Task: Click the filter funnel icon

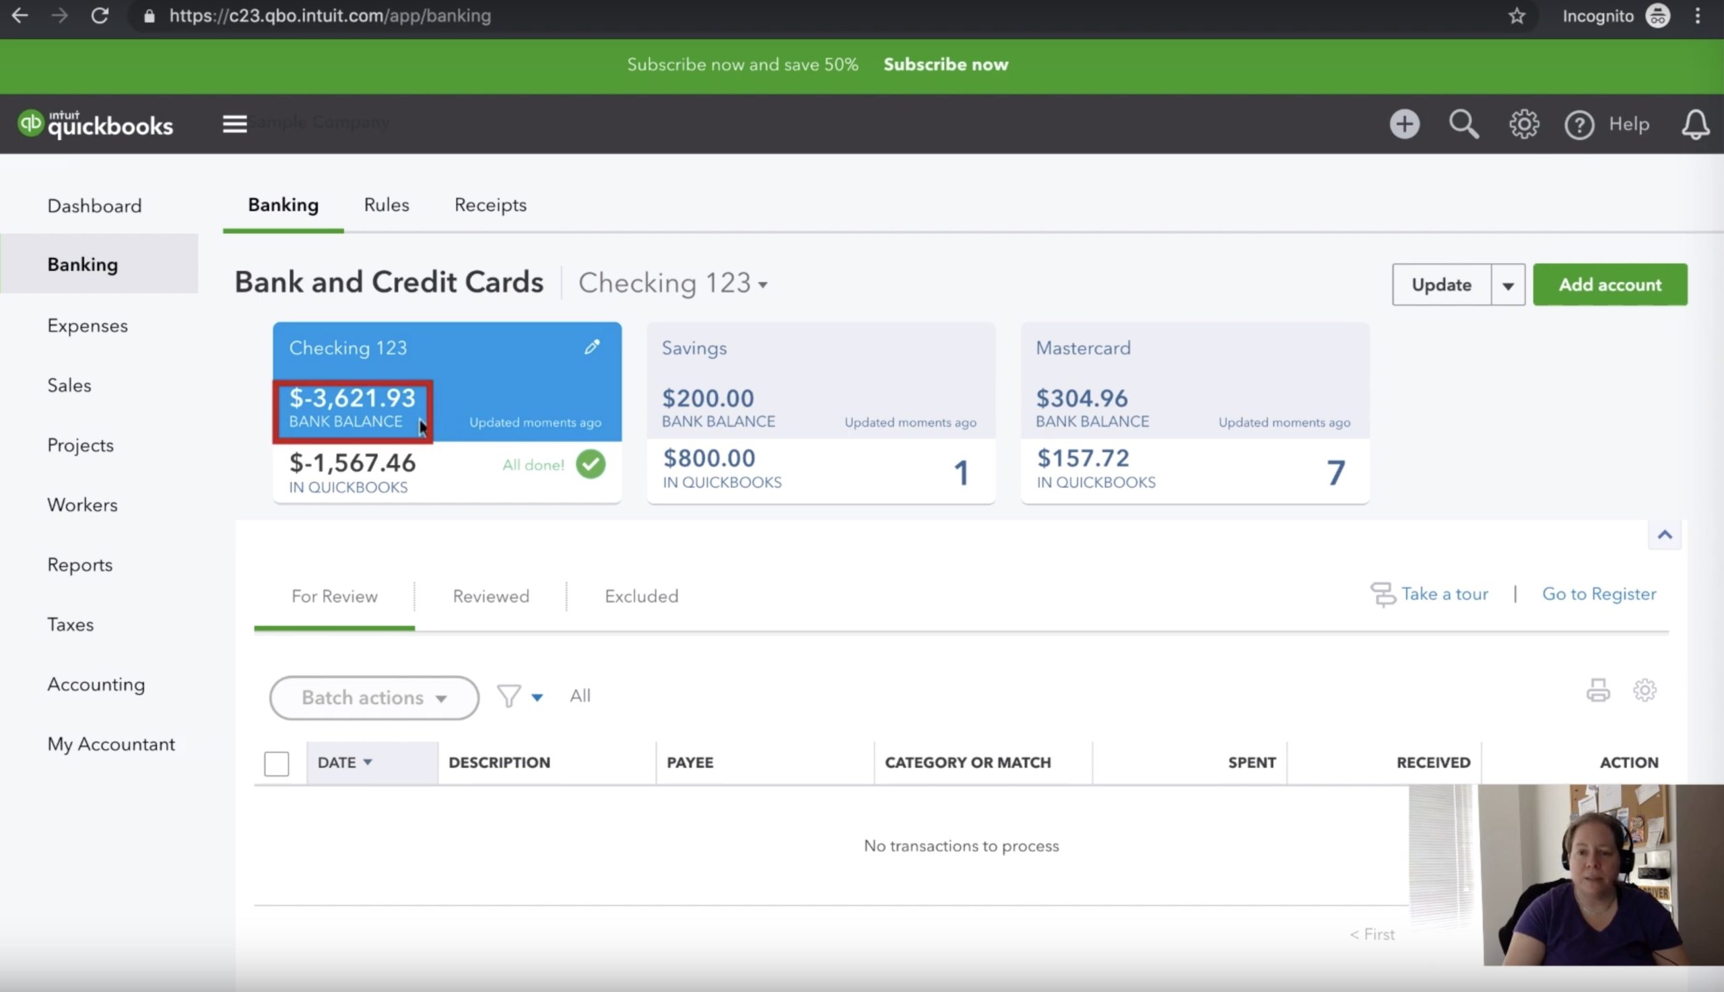Action: 508,697
